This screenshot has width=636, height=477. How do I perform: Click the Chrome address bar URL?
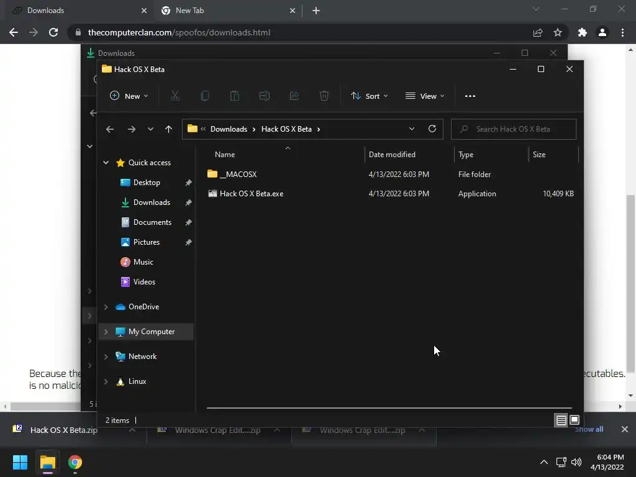[179, 32]
